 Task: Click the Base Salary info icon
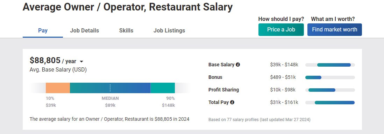tap(237, 65)
